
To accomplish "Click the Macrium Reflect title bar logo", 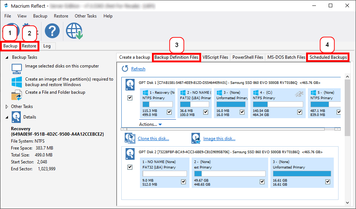I will click(x=6, y=6).
